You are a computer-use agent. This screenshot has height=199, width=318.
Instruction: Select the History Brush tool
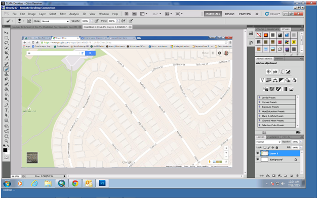[6, 79]
